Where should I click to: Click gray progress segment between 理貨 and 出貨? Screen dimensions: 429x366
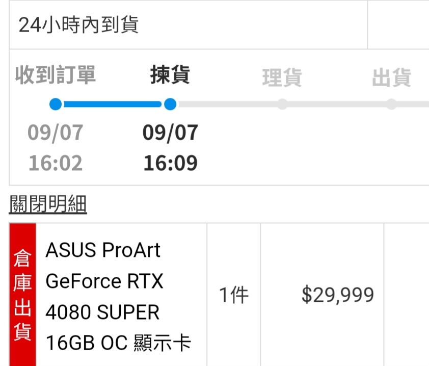coord(337,104)
